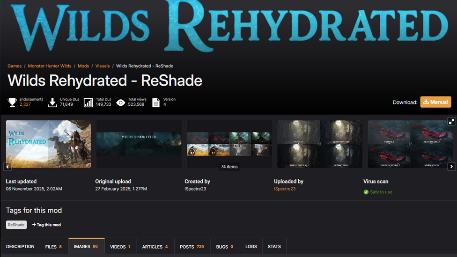Open Monster Hunter Wilds breadcrumb link

(50, 66)
